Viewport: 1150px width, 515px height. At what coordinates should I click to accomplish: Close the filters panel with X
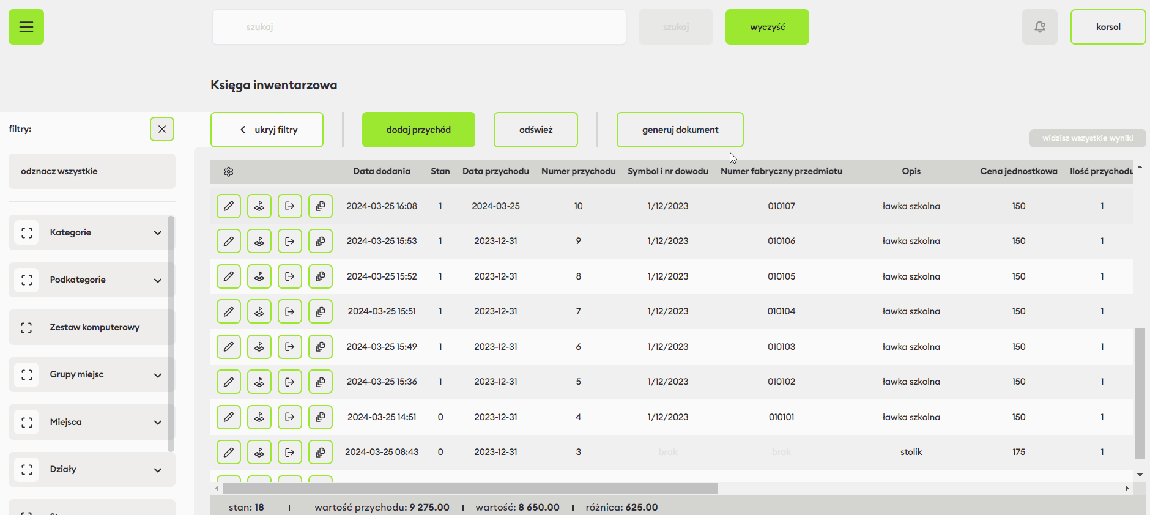pos(162,129)
